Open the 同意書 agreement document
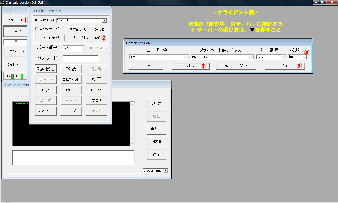This screenshot has width=338, height=203. [156, 142]
